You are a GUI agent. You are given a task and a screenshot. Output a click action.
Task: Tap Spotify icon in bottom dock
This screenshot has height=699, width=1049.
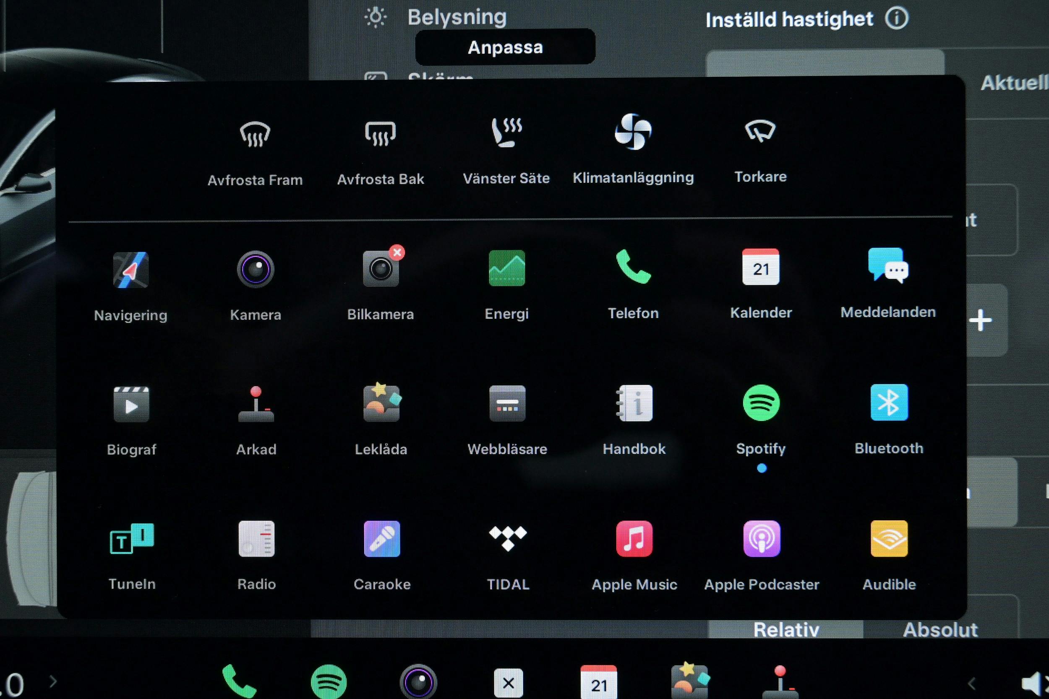pyautogui.click(x=329, y=682)
